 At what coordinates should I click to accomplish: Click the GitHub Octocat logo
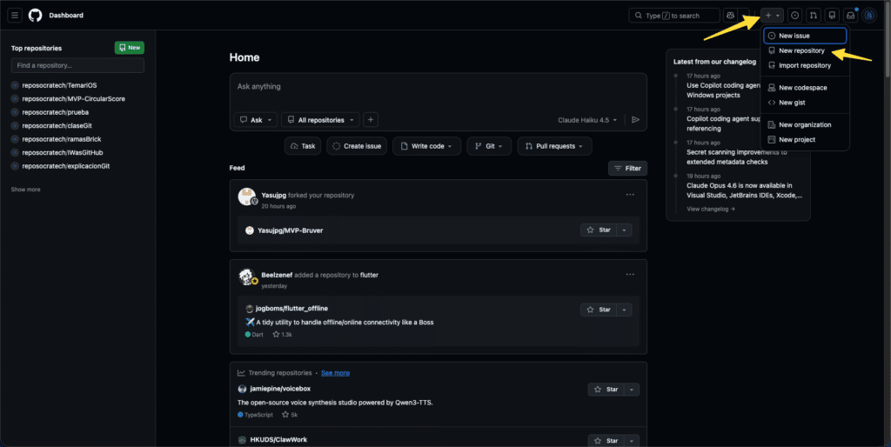click(35, 16)
